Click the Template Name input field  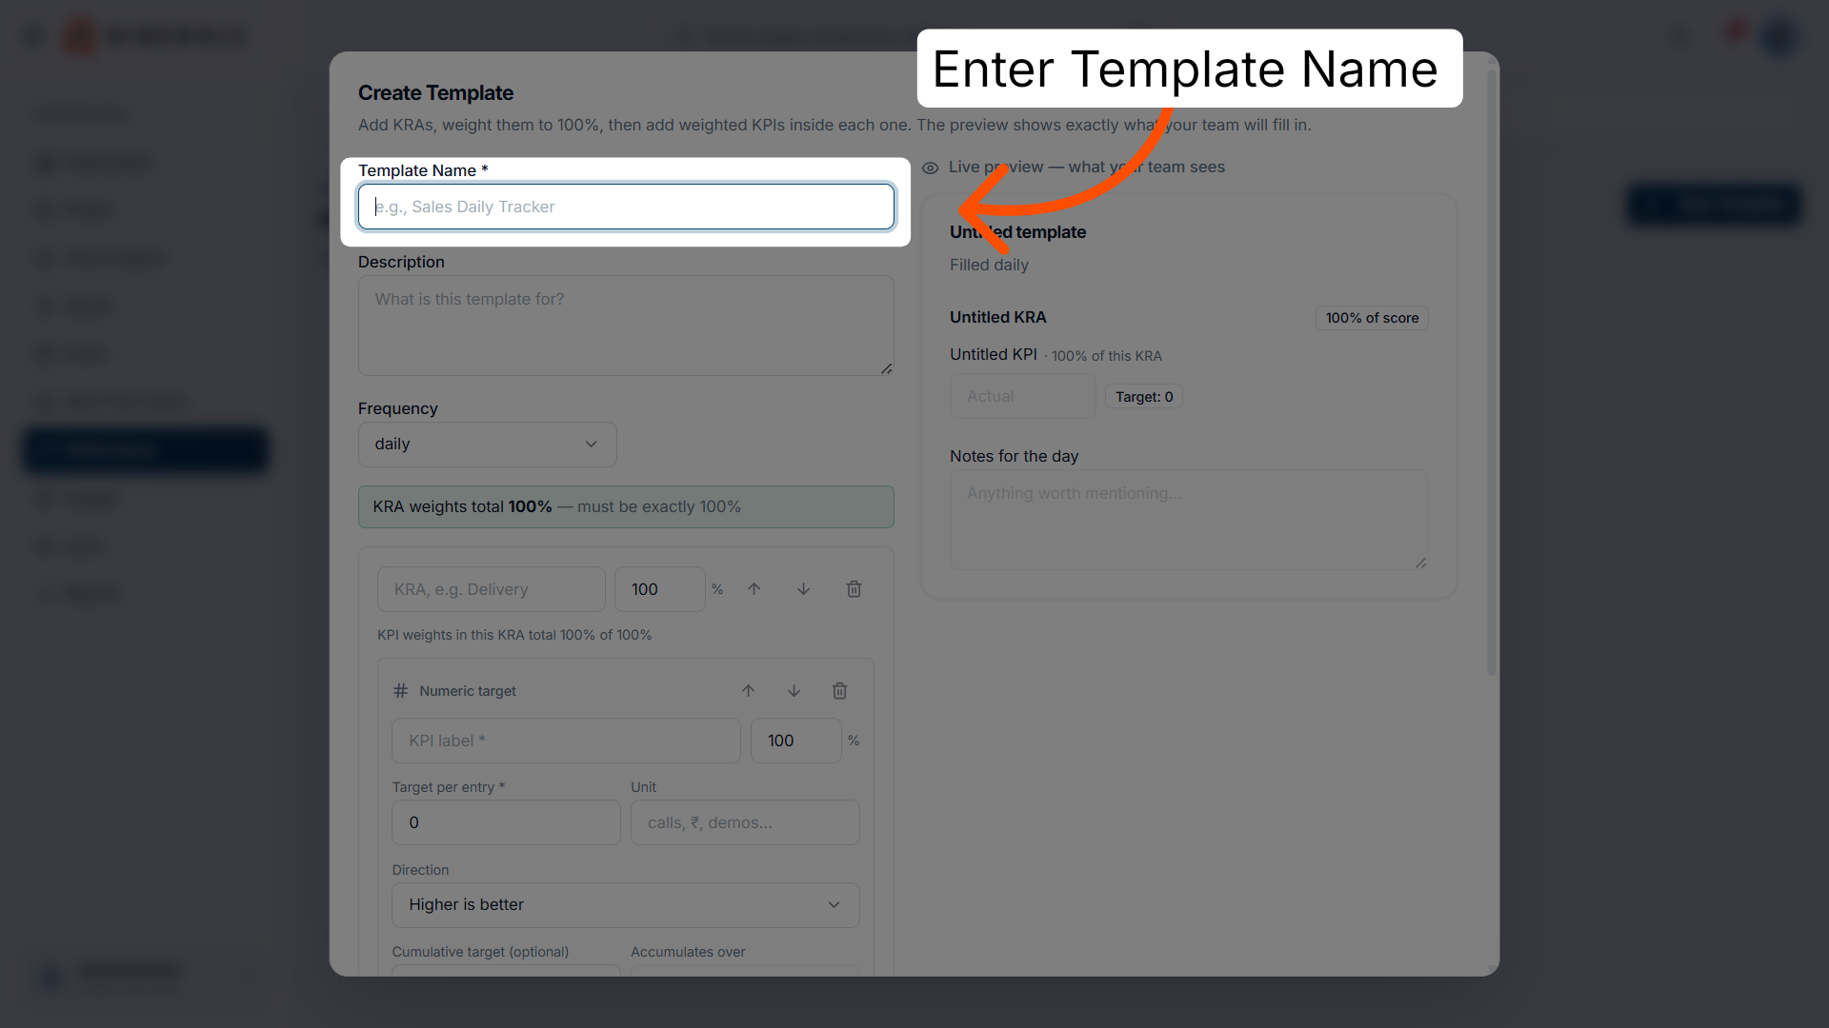(x=626, y=207)
